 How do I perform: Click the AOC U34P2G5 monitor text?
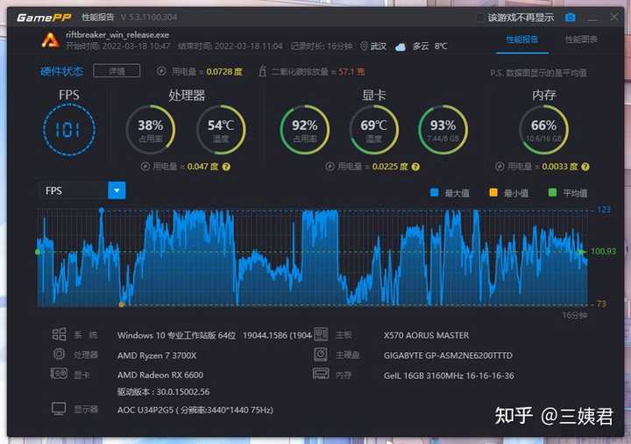click(195, 410)
